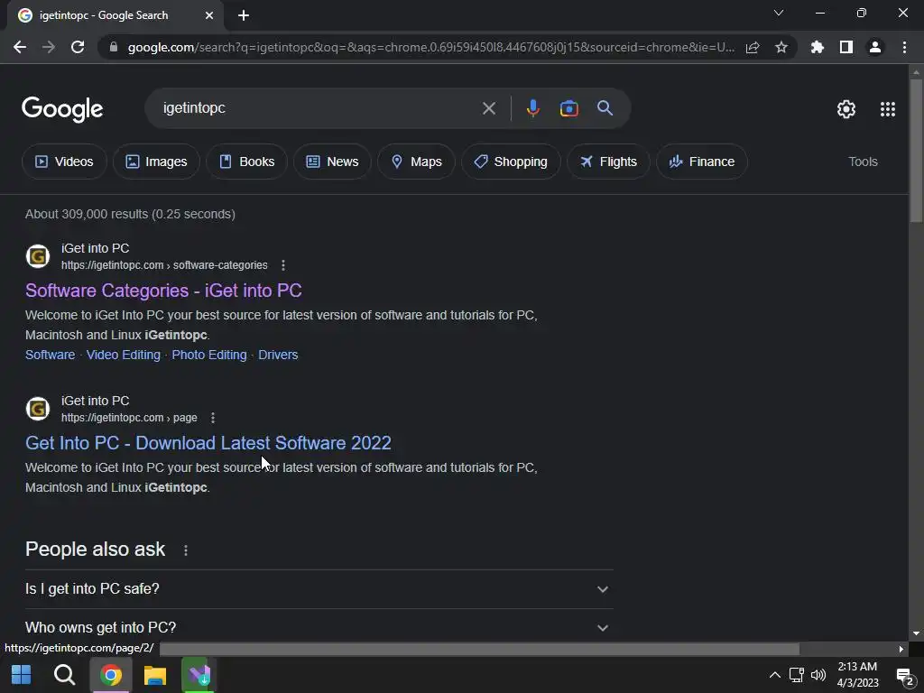The height and width of the screenshot is (693, 924).
Task: Click first iGet into PC result favicon
Action: click(x=38, y=256)
